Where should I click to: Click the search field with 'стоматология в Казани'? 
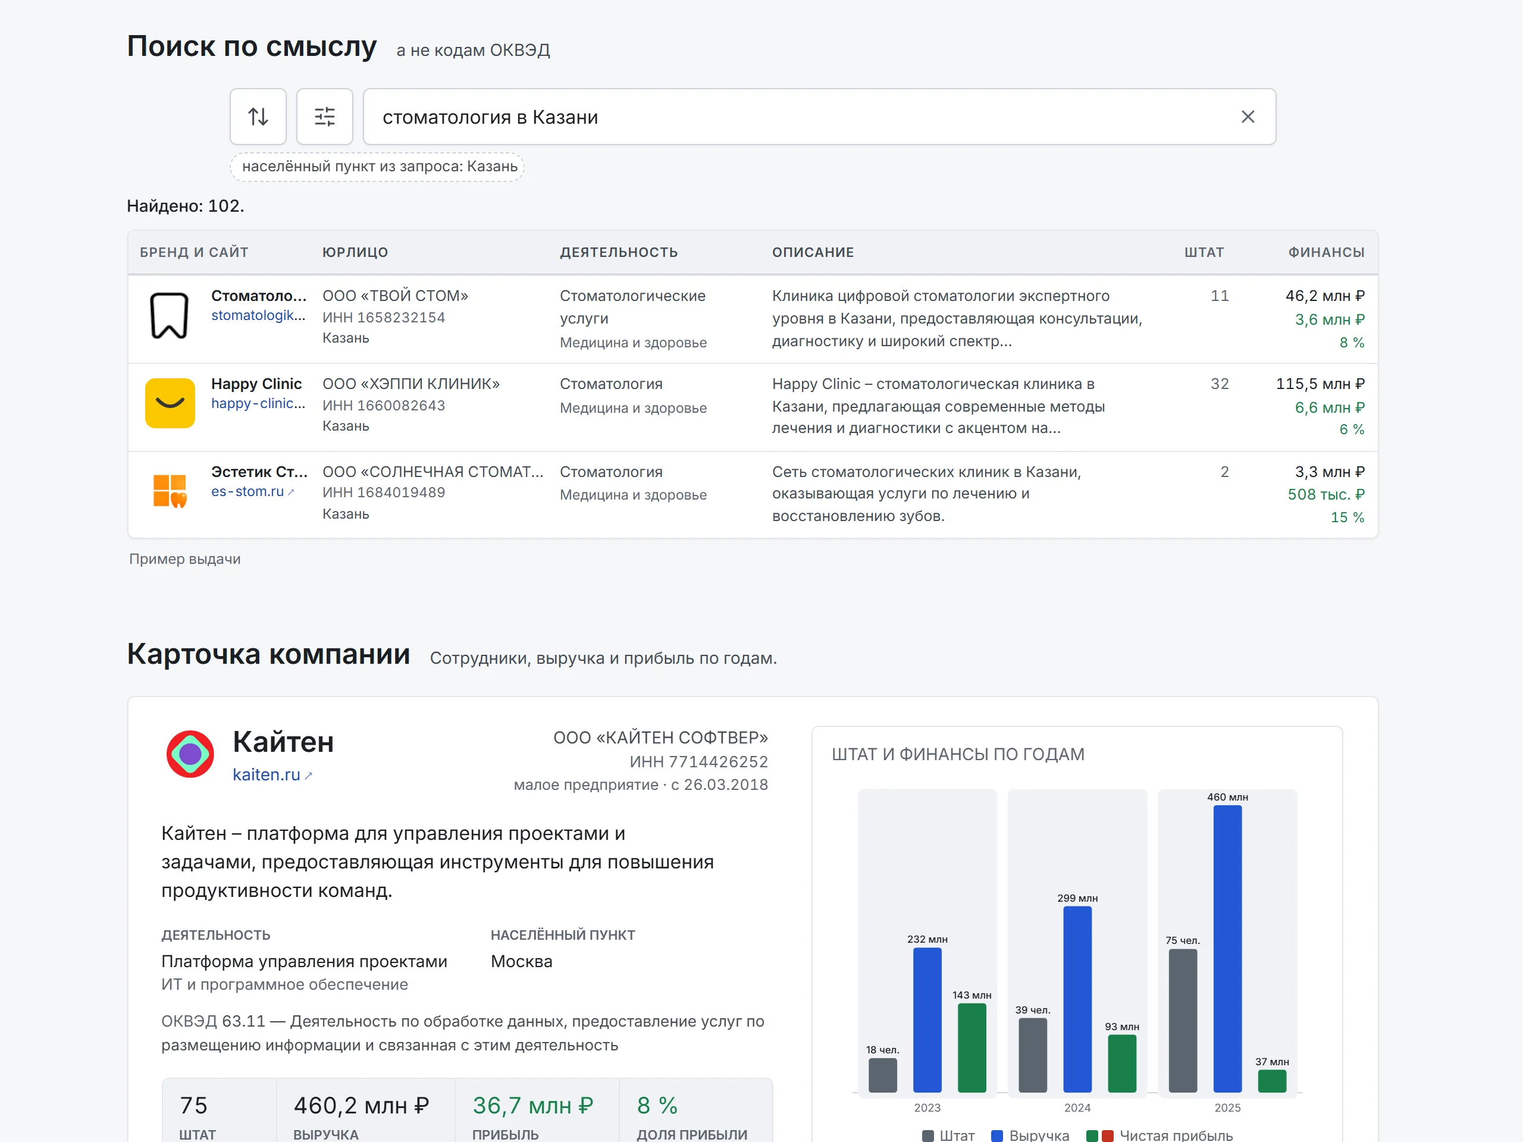tap(819, 117)
